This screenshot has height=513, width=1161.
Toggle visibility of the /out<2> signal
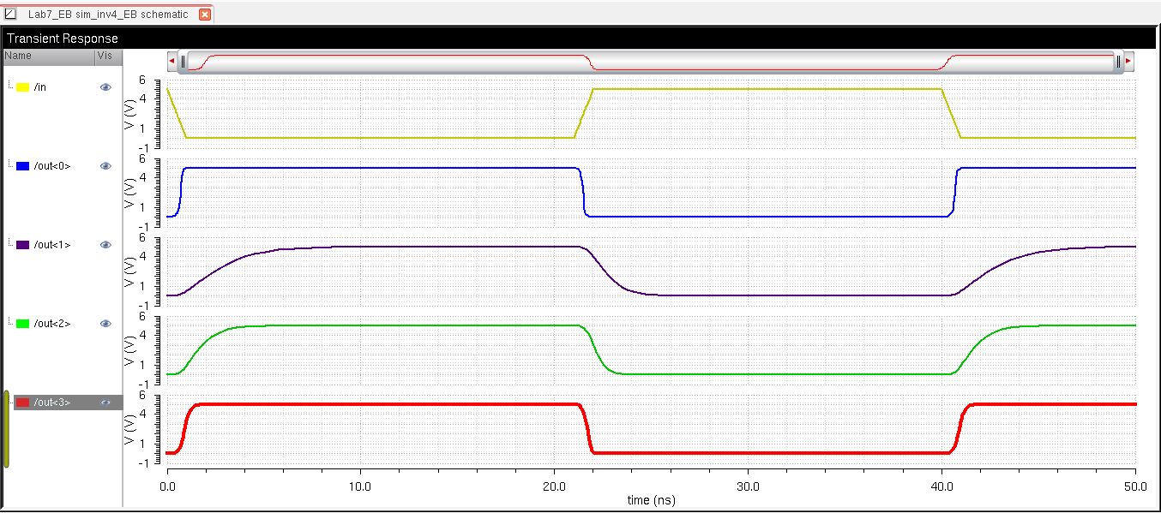105,324
